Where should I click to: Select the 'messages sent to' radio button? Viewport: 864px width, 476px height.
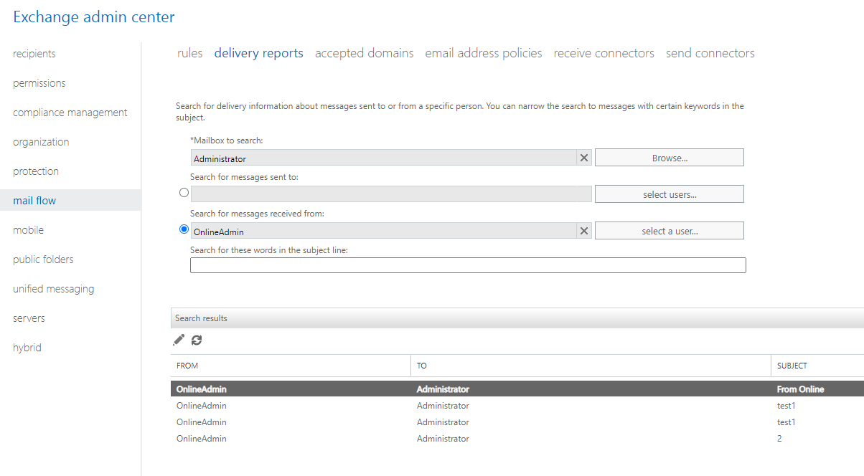click(x=184, y=193)
